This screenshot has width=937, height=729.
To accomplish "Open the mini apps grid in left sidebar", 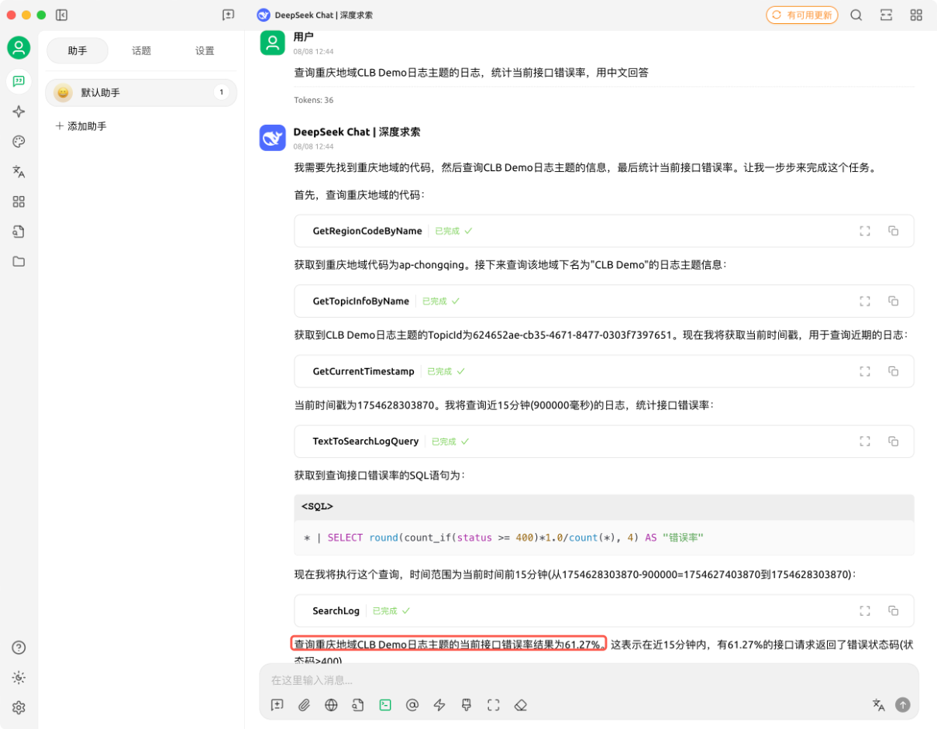I will click(19, 201).
